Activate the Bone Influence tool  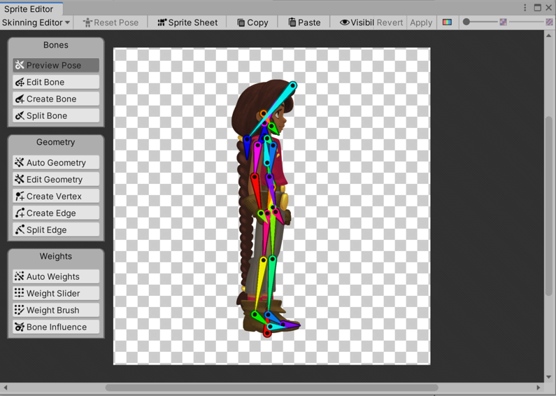(55, 327)
